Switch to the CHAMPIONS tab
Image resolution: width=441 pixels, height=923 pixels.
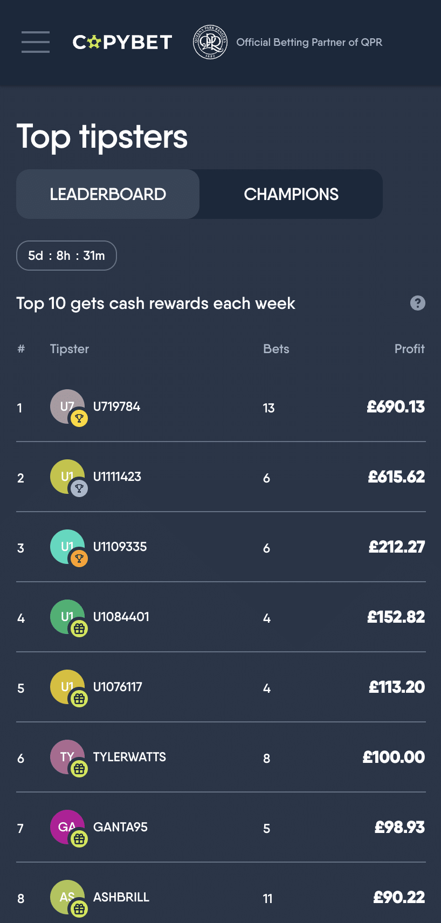[x=291, y=194]
